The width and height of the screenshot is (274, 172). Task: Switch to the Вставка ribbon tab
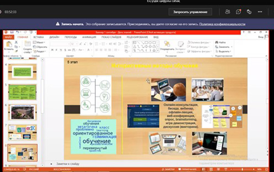[38, 37]
